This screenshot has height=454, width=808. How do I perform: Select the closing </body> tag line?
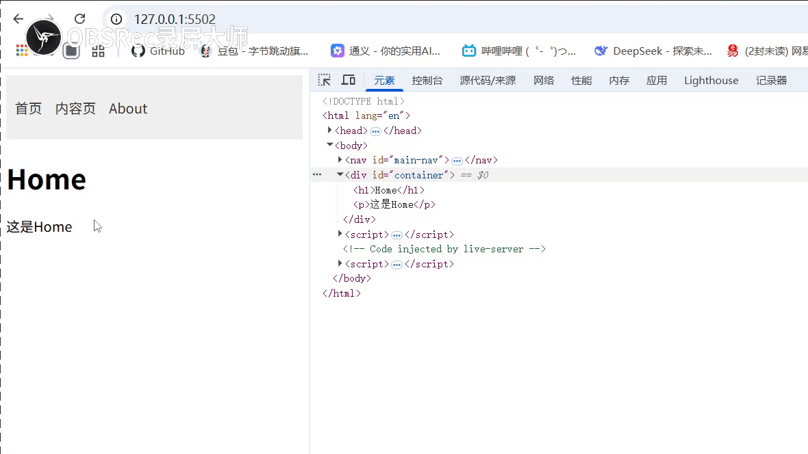click(352, 278)
